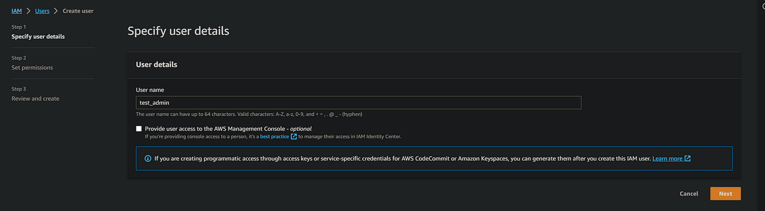Click the info icon in the blue notice
765x211 pixels.
pos(148,159)
